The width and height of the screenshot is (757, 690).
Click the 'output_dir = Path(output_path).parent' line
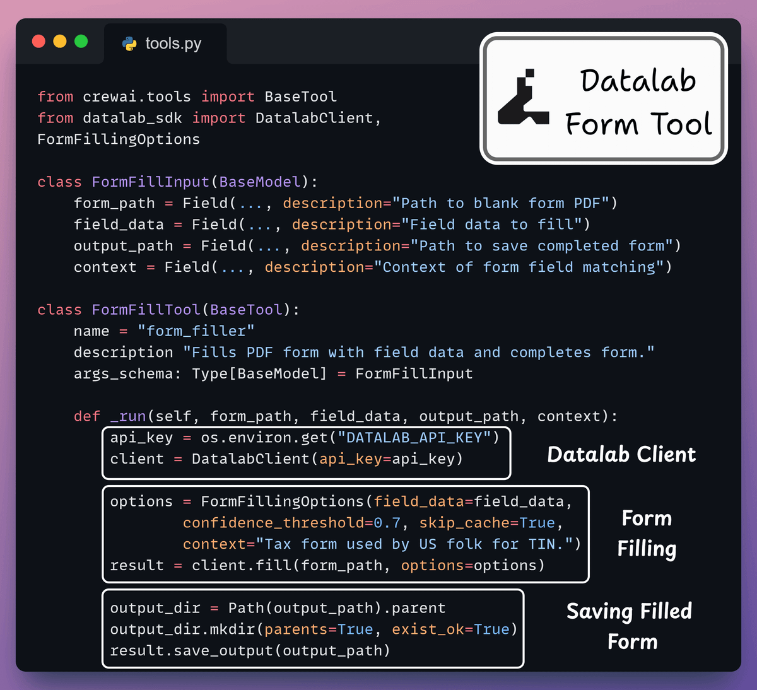[x=278, y=608]
